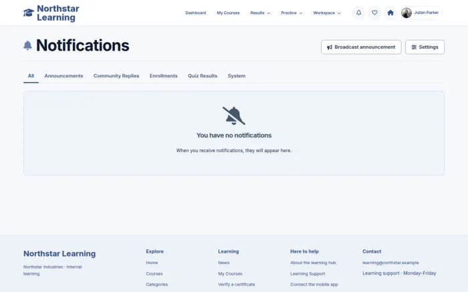Expand the Practice dropdown menu
Image resolution: width=468 pixels, height=292 pixels.
tap(291, 13)
